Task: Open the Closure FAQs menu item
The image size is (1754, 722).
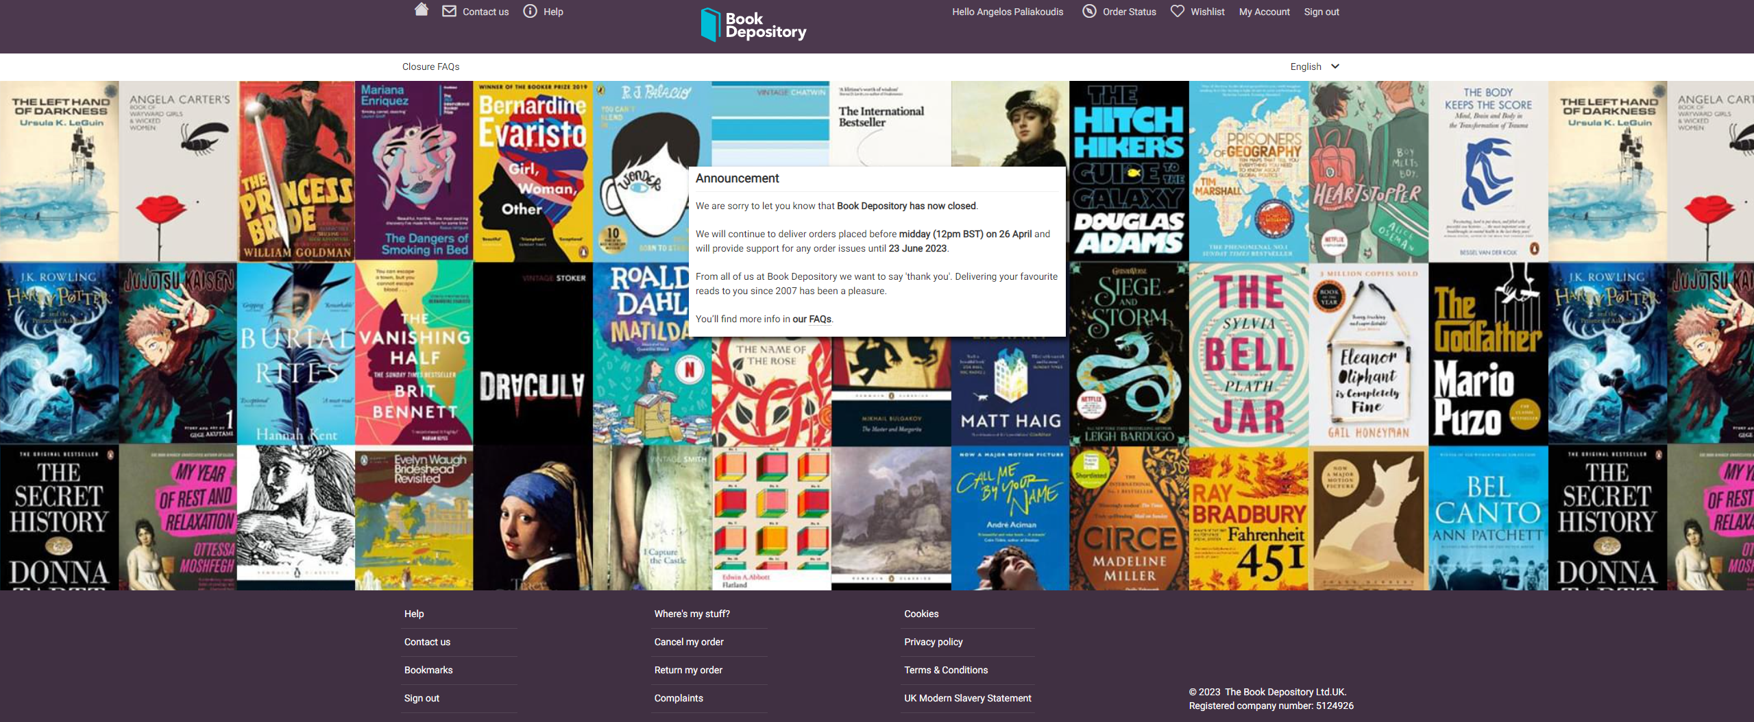Action: pyautogui.click(x=430, y=67)
